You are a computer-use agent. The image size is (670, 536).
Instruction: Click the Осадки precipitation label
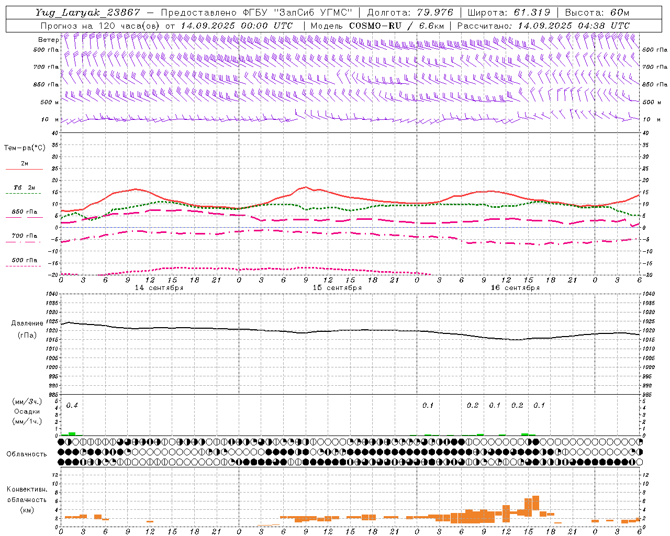pyautogui.click(x=27, y=411)
